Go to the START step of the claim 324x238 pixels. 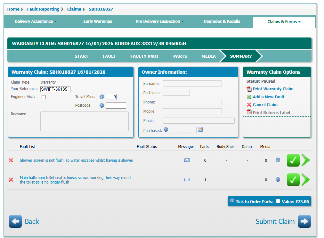81,56
